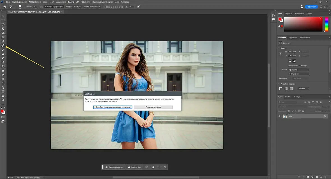
Task: Click the grid icon under Линейки и сетки
Action: (x=286, y=89)
